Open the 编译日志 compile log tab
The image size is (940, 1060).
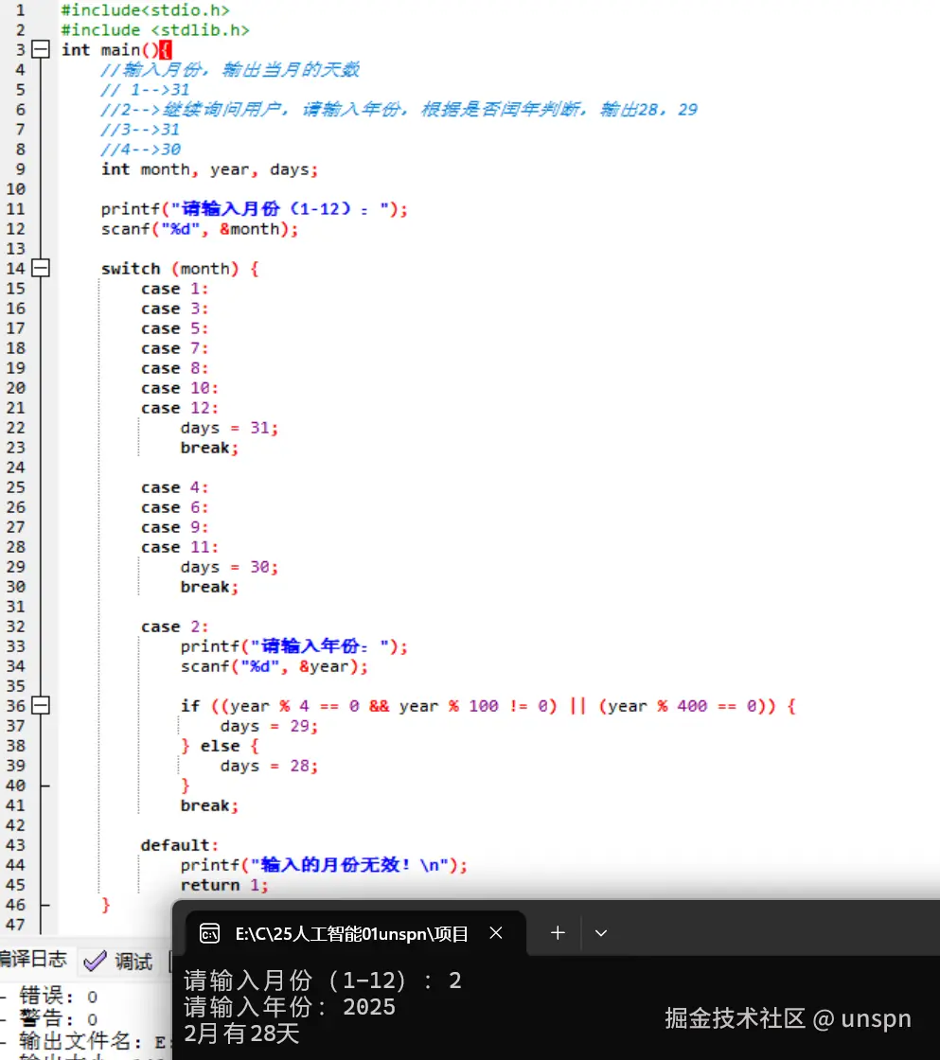point(32,959)
